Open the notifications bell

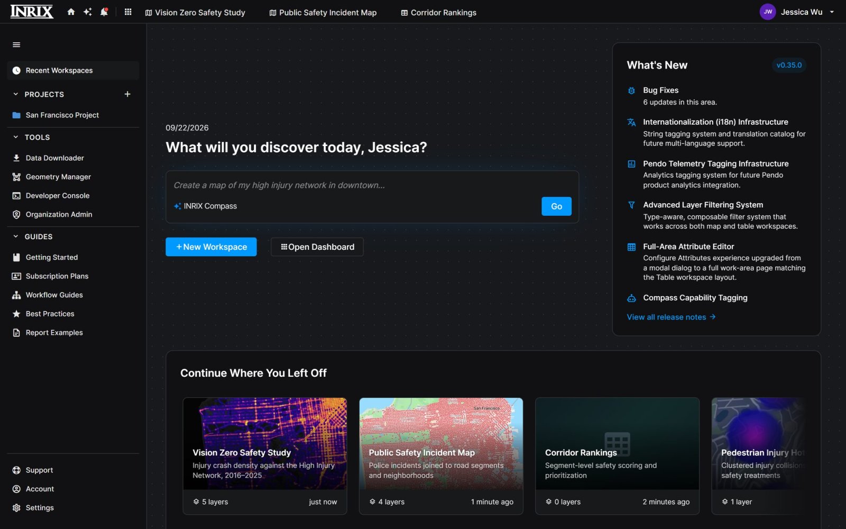(104, 12)
